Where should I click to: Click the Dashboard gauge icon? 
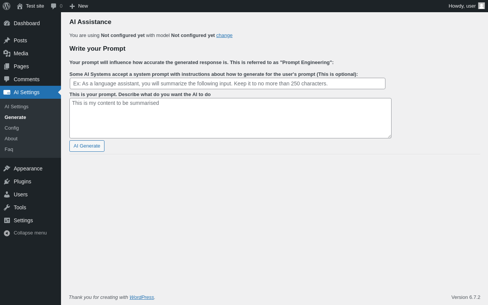(x=7, y=23)
